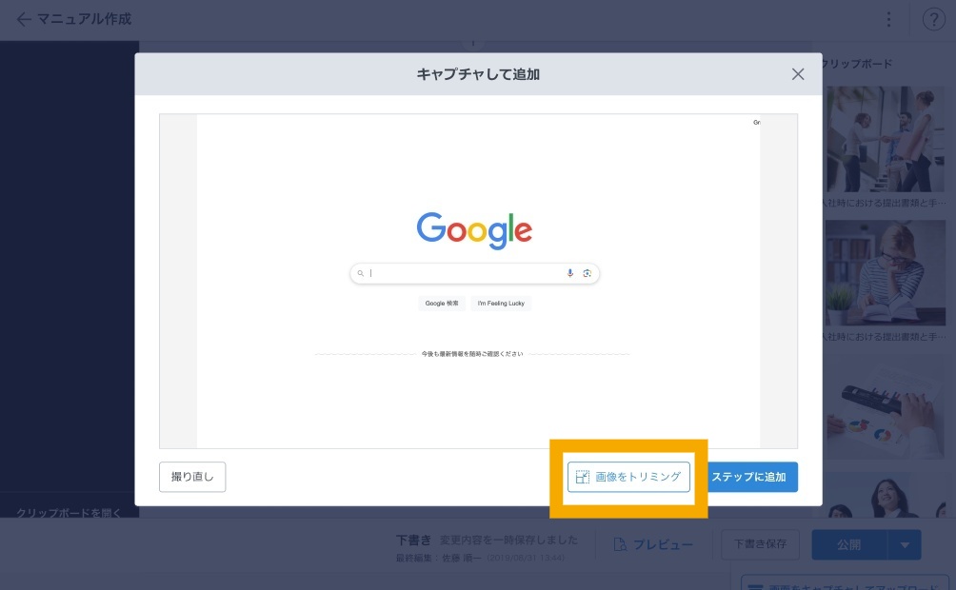Expand the dropdown arrow next to 公開
This screenshot has width=956, height=590.
coord(905,545)
